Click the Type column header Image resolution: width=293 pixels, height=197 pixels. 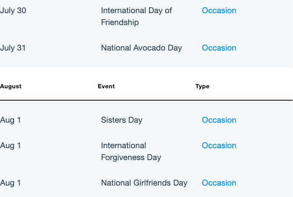[202, 86]
